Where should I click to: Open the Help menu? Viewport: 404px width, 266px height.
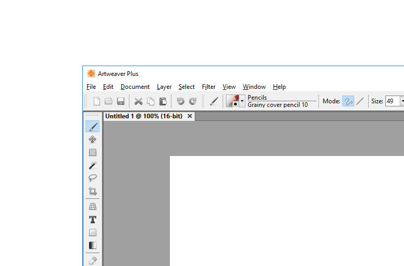click(279, 87)
